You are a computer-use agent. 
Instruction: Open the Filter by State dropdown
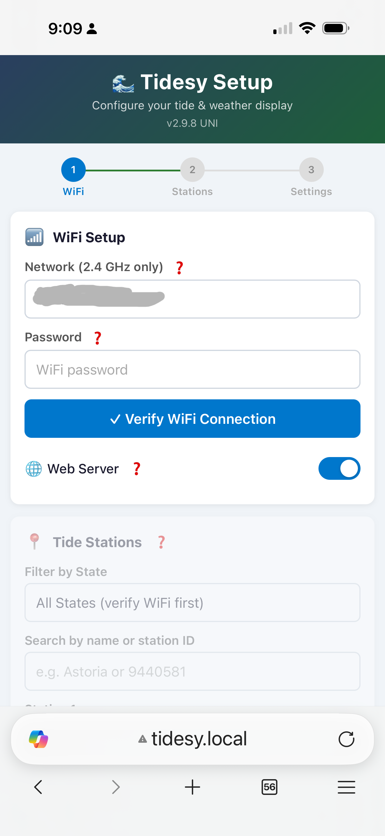pyautogui.click(x=192, y=603)
